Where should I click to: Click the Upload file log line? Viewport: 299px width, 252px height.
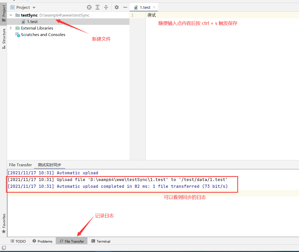point(118,180)
